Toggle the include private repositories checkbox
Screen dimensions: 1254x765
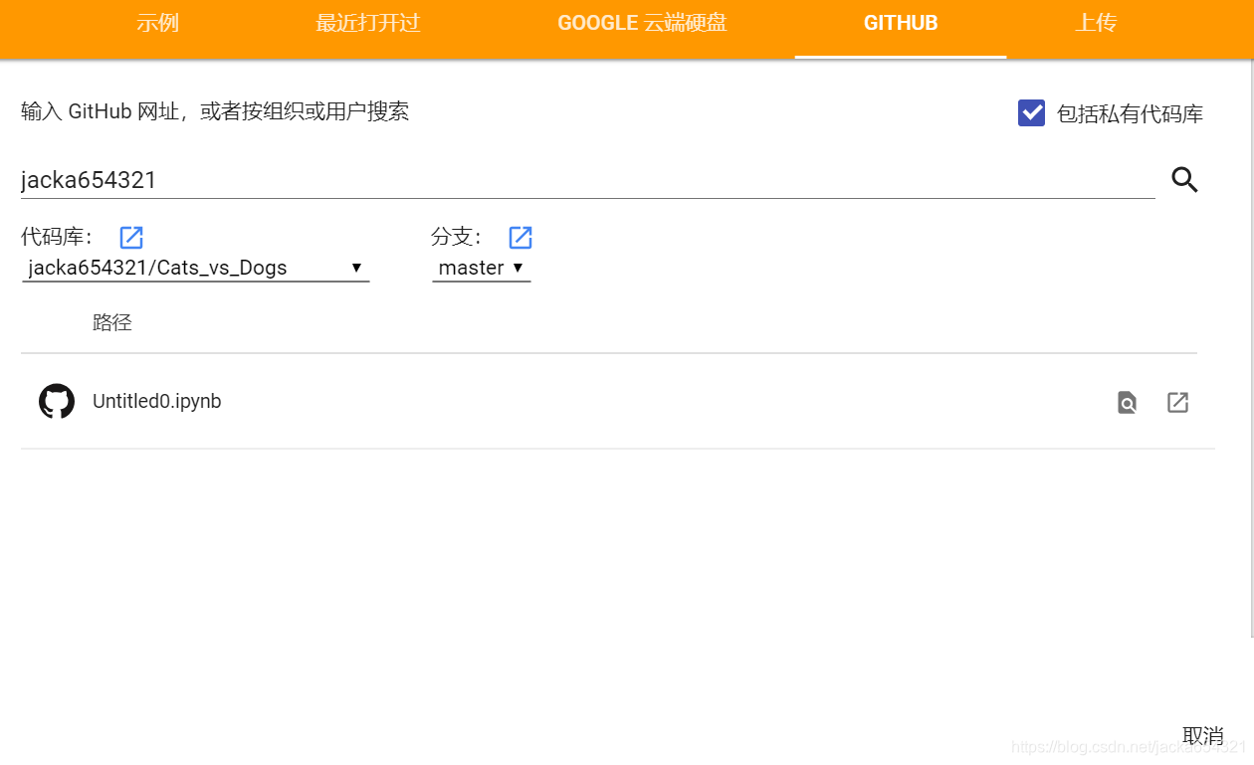1031,113
